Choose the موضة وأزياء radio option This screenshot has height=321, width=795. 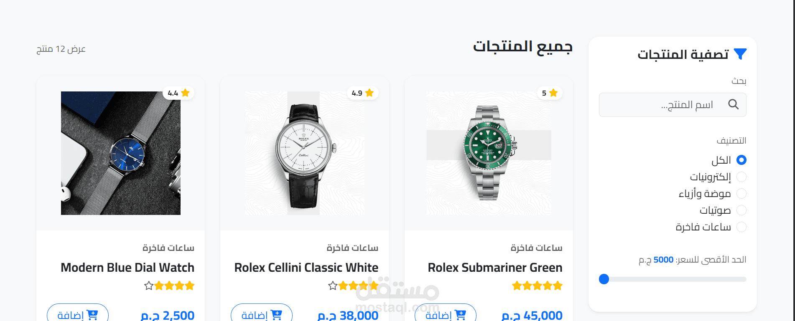click(x=741, y=194)
